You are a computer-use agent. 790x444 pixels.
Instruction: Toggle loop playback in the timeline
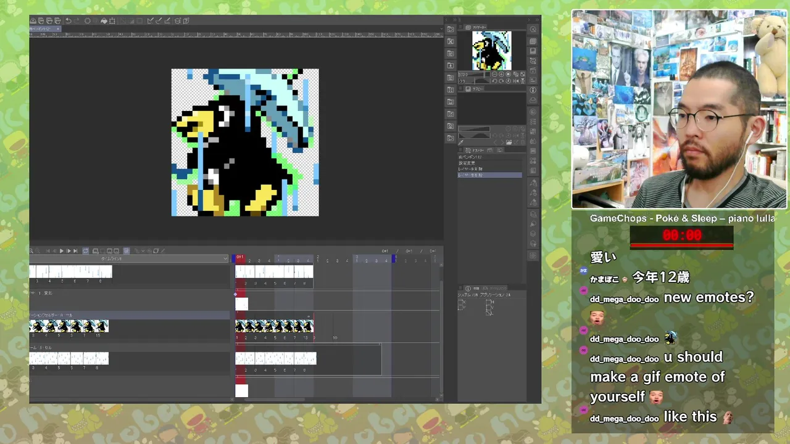tap(85, 251)
